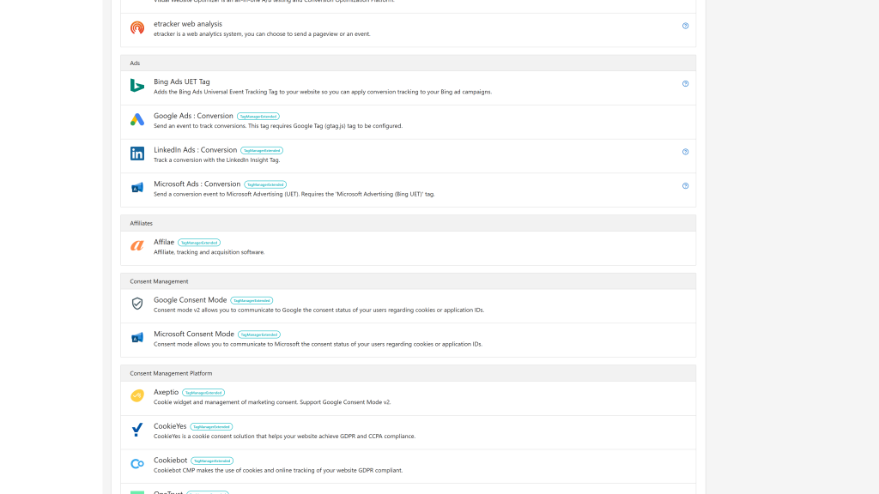Click the Microsoft Consent Mode megaphone icon
Image resolution: width=879 pixels, height=494 pixels.
pos(137,338)
